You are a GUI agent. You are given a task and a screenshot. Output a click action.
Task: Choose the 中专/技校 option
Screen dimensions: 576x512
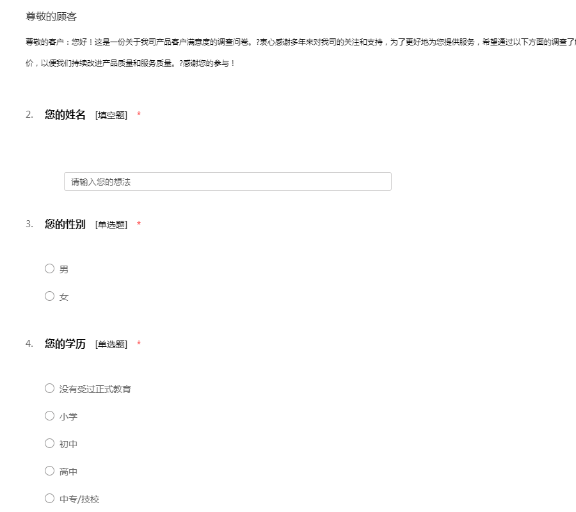click(49, 499)
